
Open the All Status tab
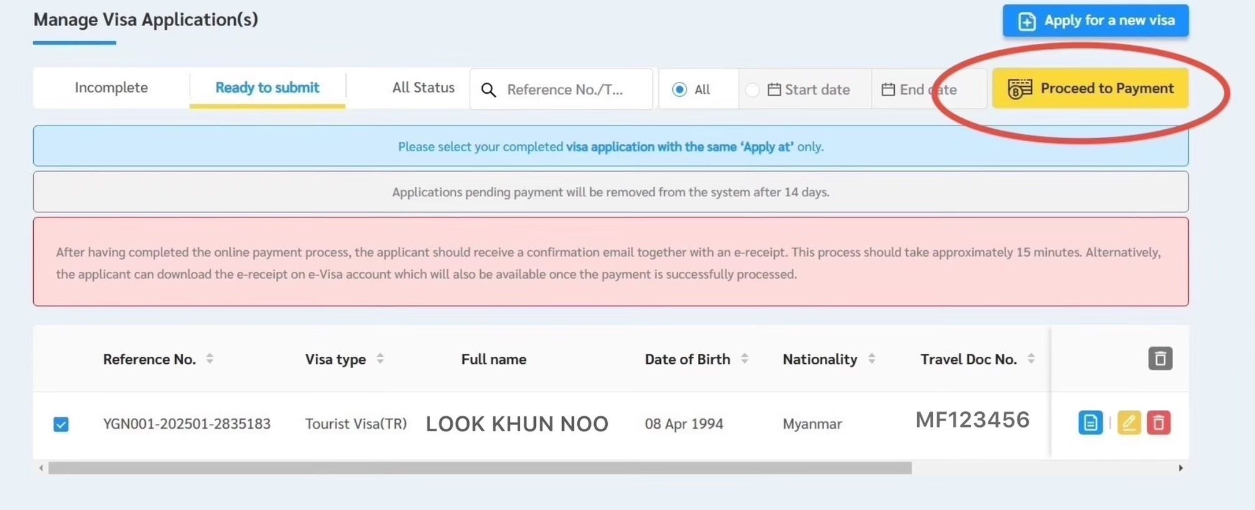pyautogui.click(x=423, y=87)
